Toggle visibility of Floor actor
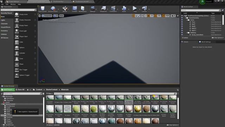 click(x=182, y=22)
